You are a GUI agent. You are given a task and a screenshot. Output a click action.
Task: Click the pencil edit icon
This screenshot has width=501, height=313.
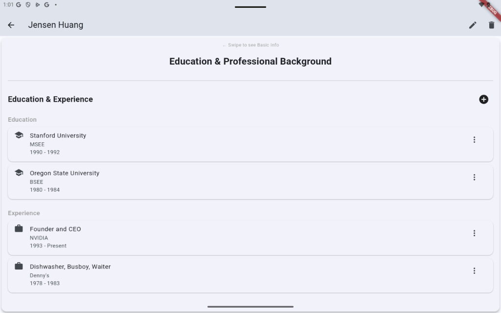(473, 25)
